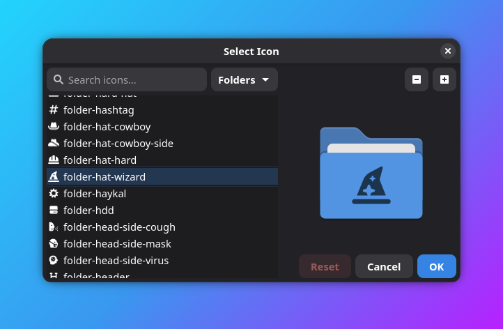The image size is (503, 329).
Task: Click the wizard hat icon in the selected row
Action: 54,176
